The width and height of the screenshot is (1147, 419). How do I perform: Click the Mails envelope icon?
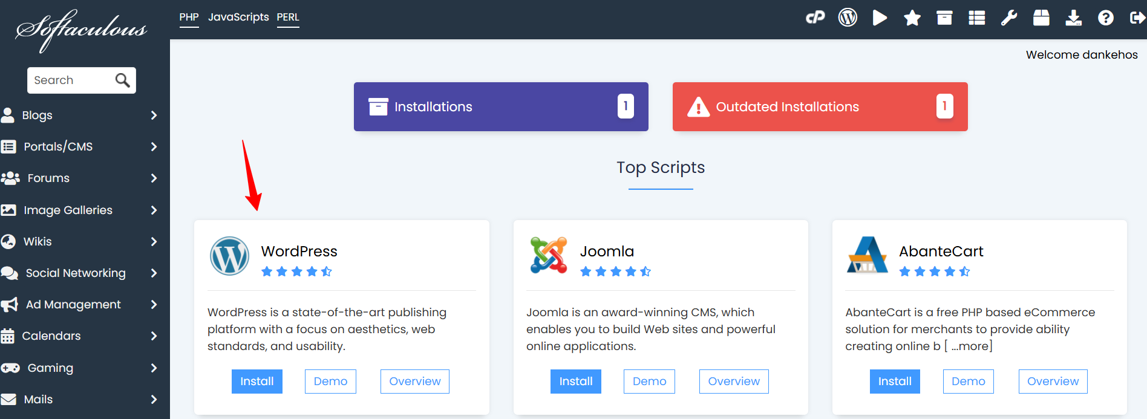click(8, 399)
